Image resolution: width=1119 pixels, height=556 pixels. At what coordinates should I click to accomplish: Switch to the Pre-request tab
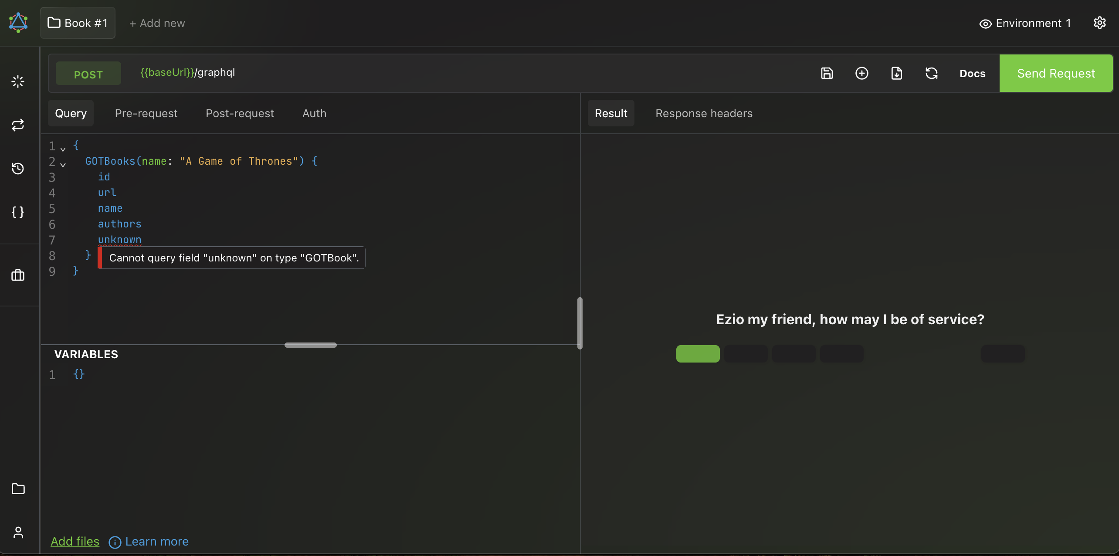146,113
